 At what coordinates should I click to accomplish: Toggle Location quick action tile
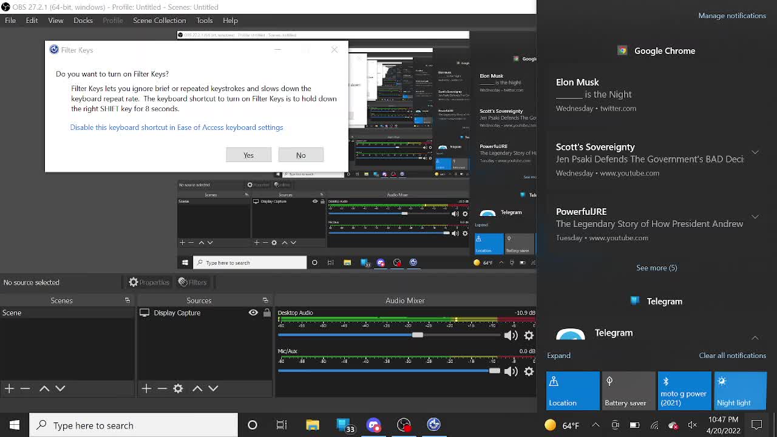tap(572, 390)
